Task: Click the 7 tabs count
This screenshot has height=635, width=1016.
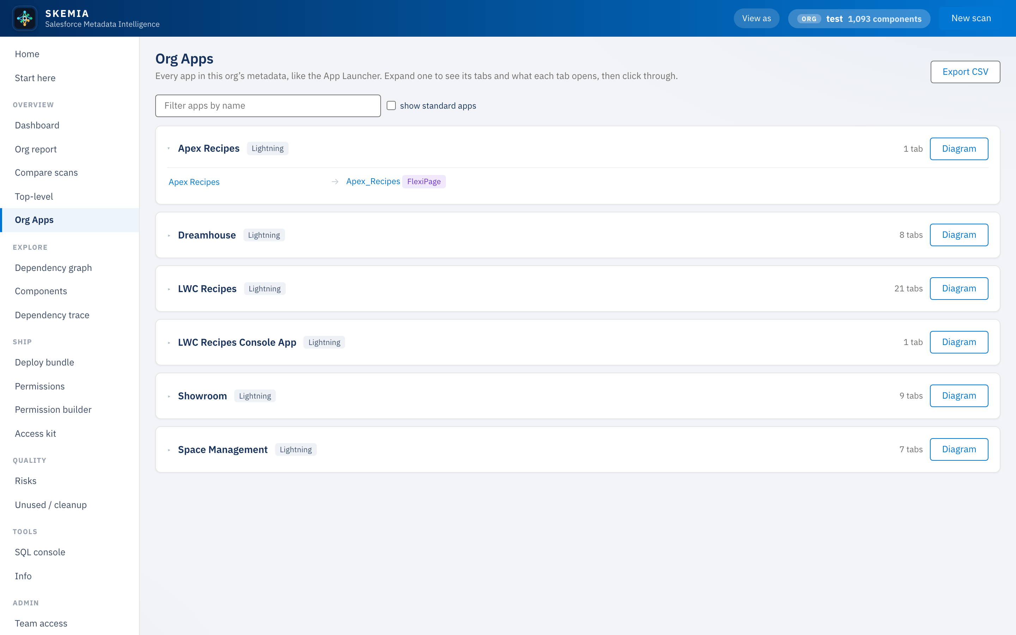Action: [x=911, y=449]
